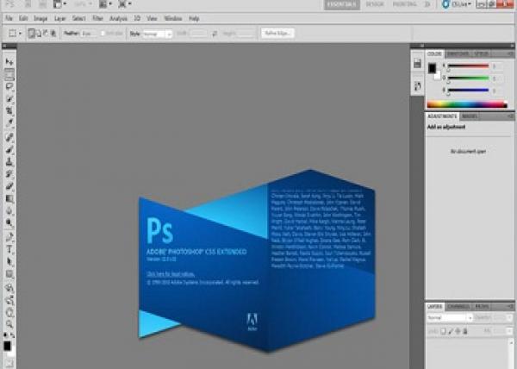Click the legal notices link on splash
Image resolution: width=517 pixels, height=369 pixels.
171,274
